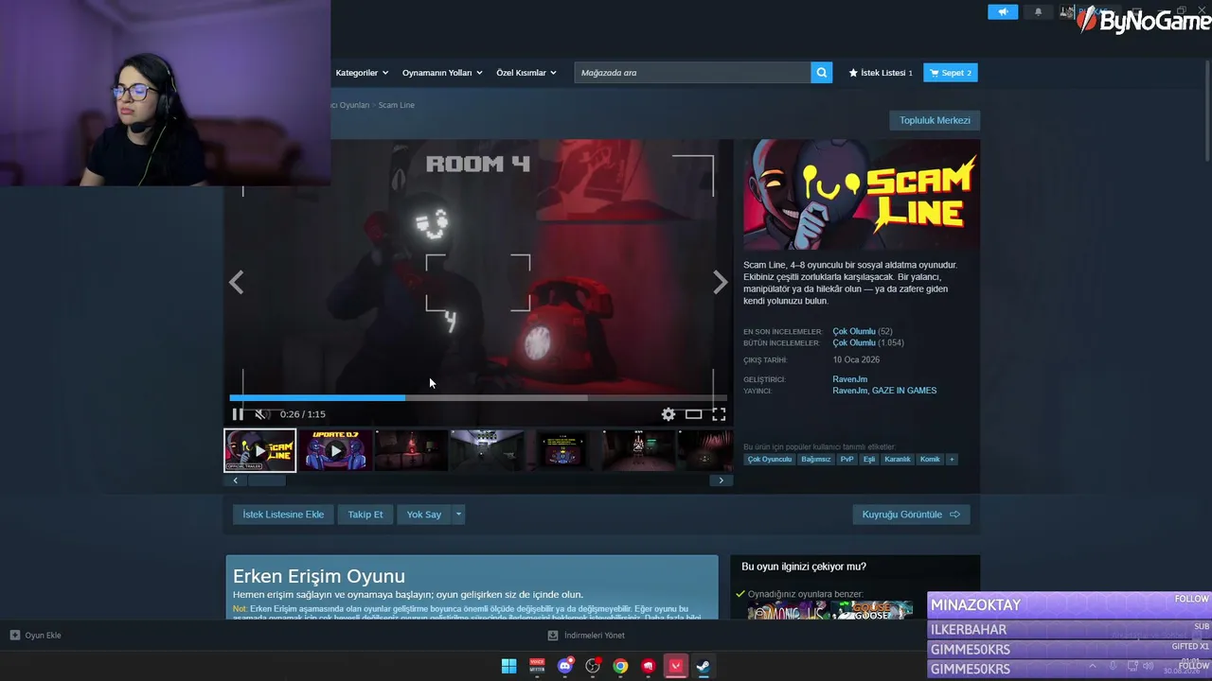Open developer RavenJm link
The image size is (1212, 681).
(x=850, y=379)
